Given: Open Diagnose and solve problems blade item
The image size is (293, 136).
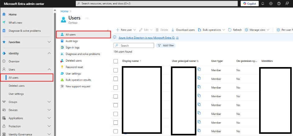Looking at the screenshot, I should click(83, 54).
